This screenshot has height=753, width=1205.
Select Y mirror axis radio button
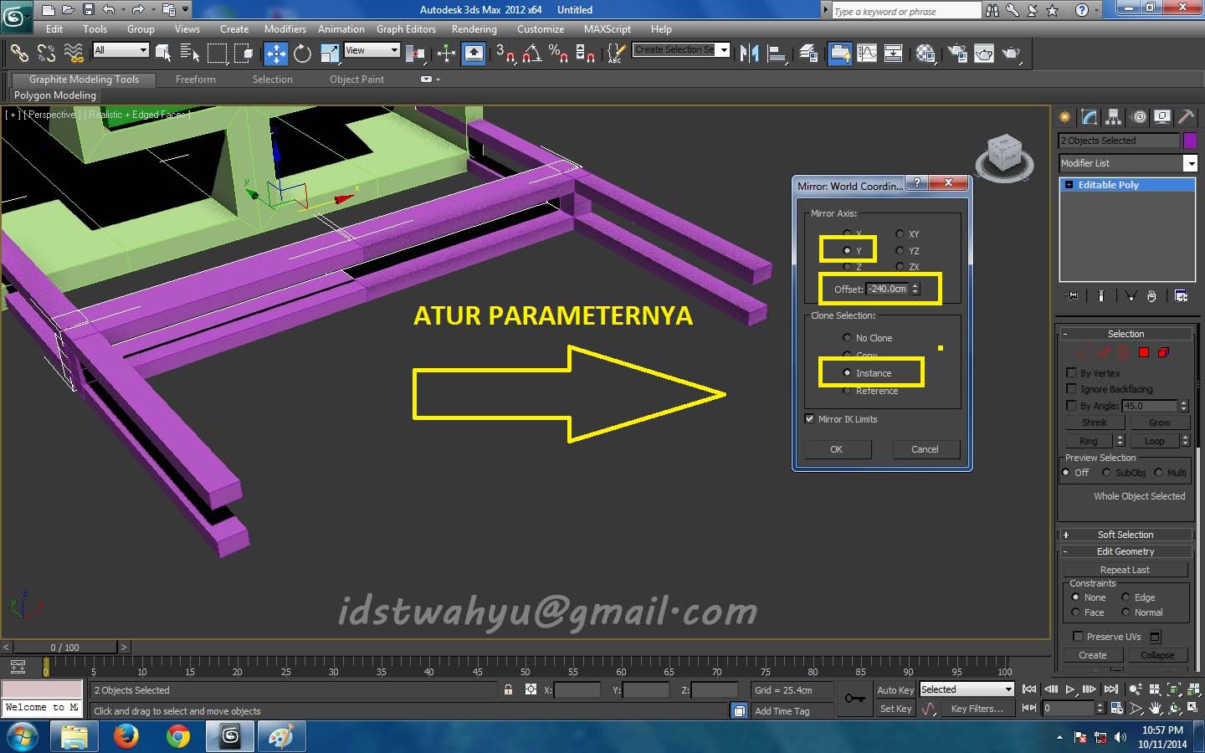tap(847, 250)
